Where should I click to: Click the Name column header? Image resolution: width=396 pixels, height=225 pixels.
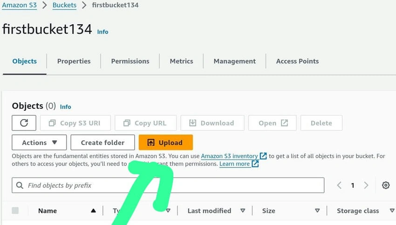coord(48,211)
